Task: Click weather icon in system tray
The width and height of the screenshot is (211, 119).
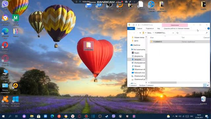Action: (x=168, y=116)
